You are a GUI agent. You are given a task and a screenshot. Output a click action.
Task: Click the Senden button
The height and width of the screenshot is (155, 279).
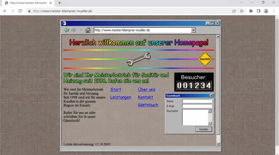pyautogui.click(x=204, y=129)
